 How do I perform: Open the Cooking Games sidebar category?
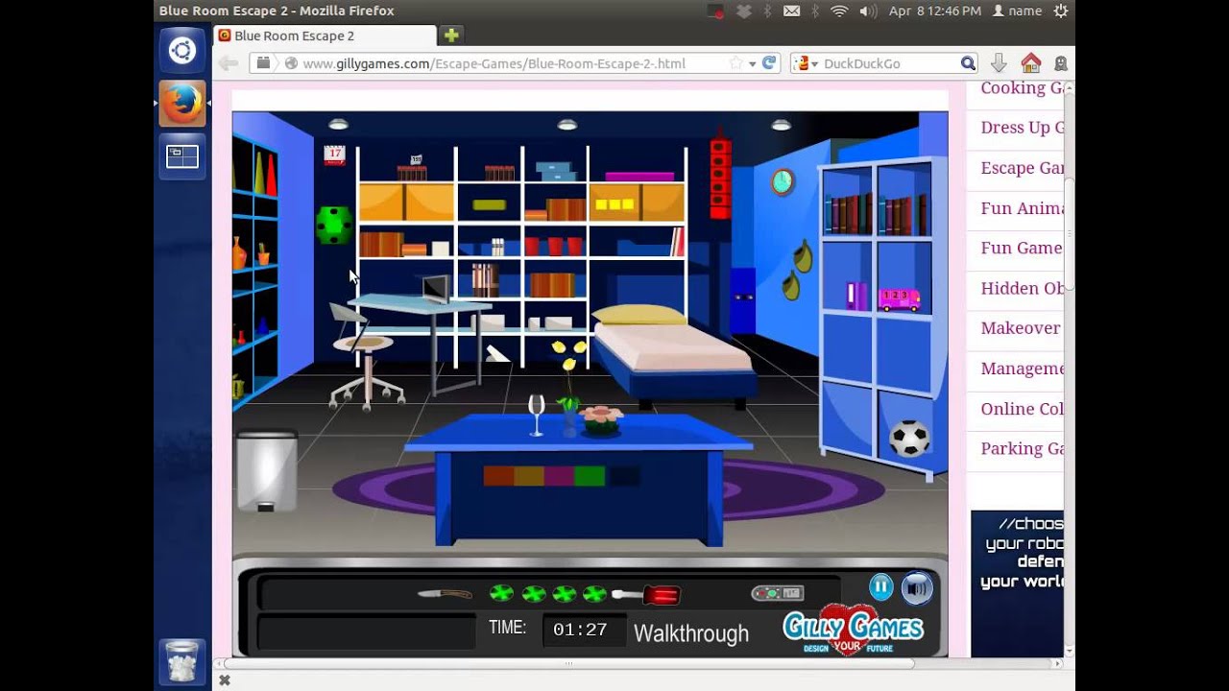point(1022,87)
